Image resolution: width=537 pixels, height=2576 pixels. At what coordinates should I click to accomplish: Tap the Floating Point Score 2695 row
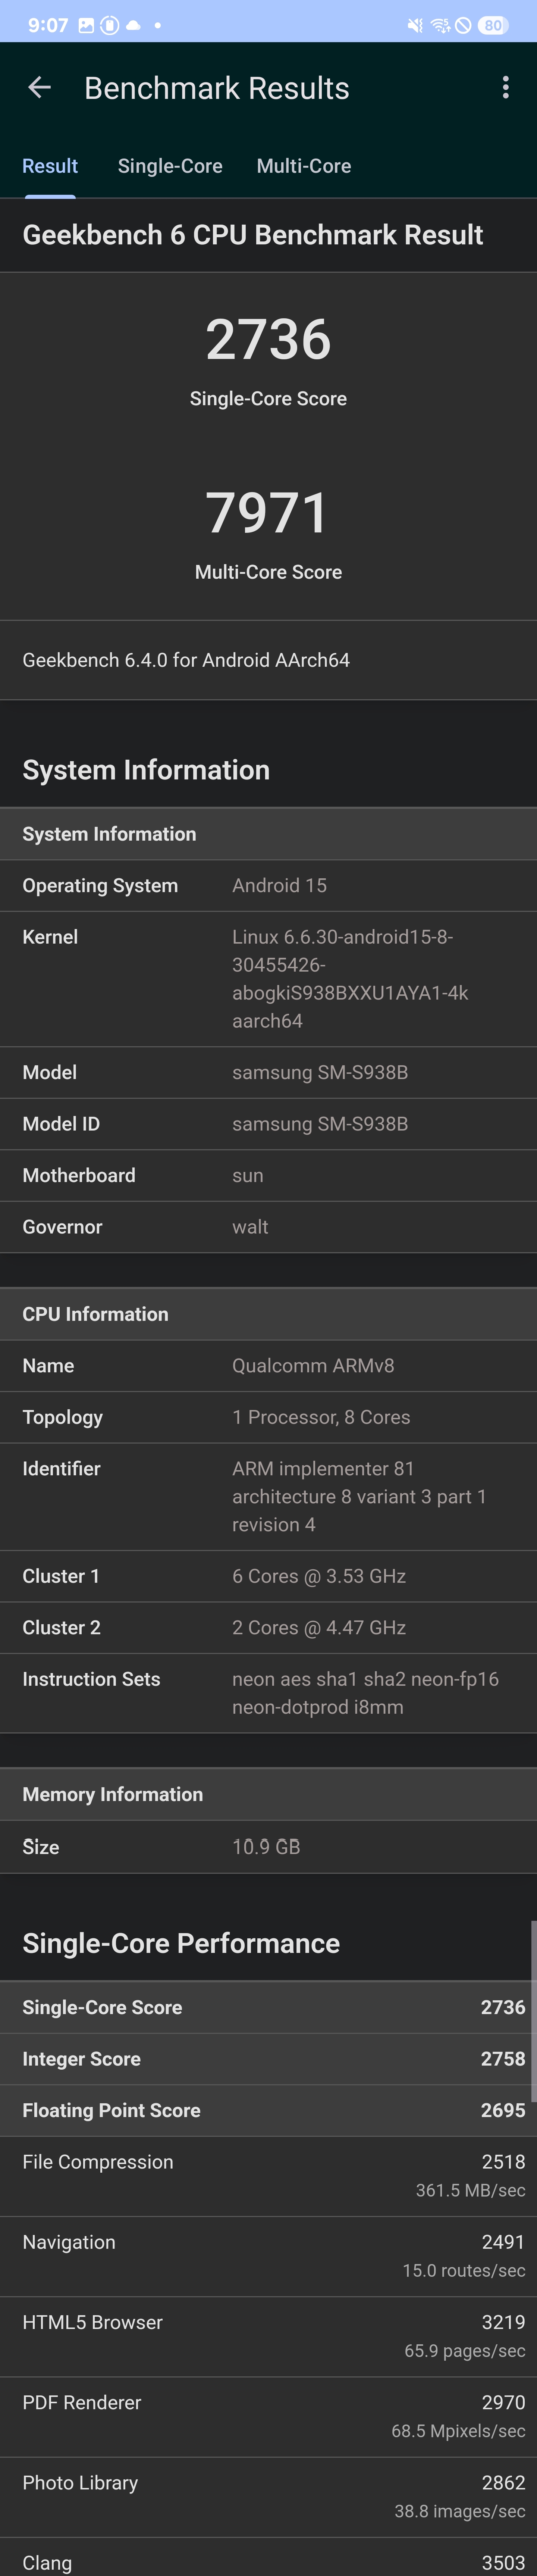point(268,2110)
